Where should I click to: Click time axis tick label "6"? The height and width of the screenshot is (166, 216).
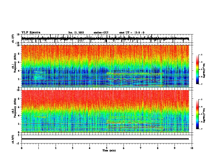124,148
